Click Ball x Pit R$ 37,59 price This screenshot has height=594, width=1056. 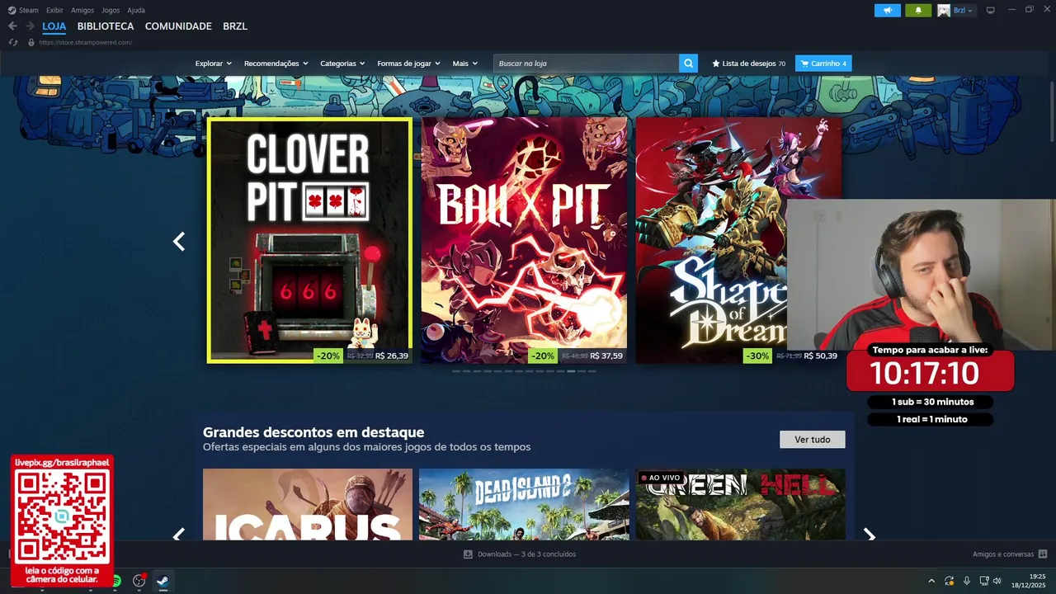pyautogui.click(x=606, y=356)
